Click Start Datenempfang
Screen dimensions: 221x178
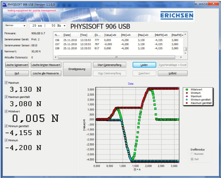(110, 65)
